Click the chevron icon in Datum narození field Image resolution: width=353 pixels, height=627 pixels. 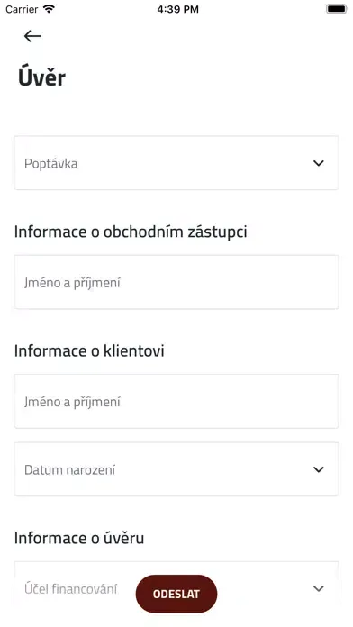(x=318, y=469)
